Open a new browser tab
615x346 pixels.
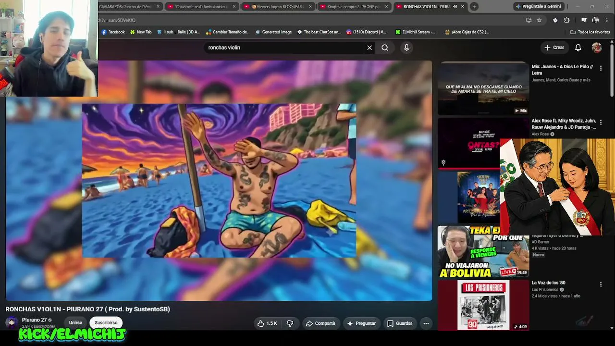tap(474, 6)
